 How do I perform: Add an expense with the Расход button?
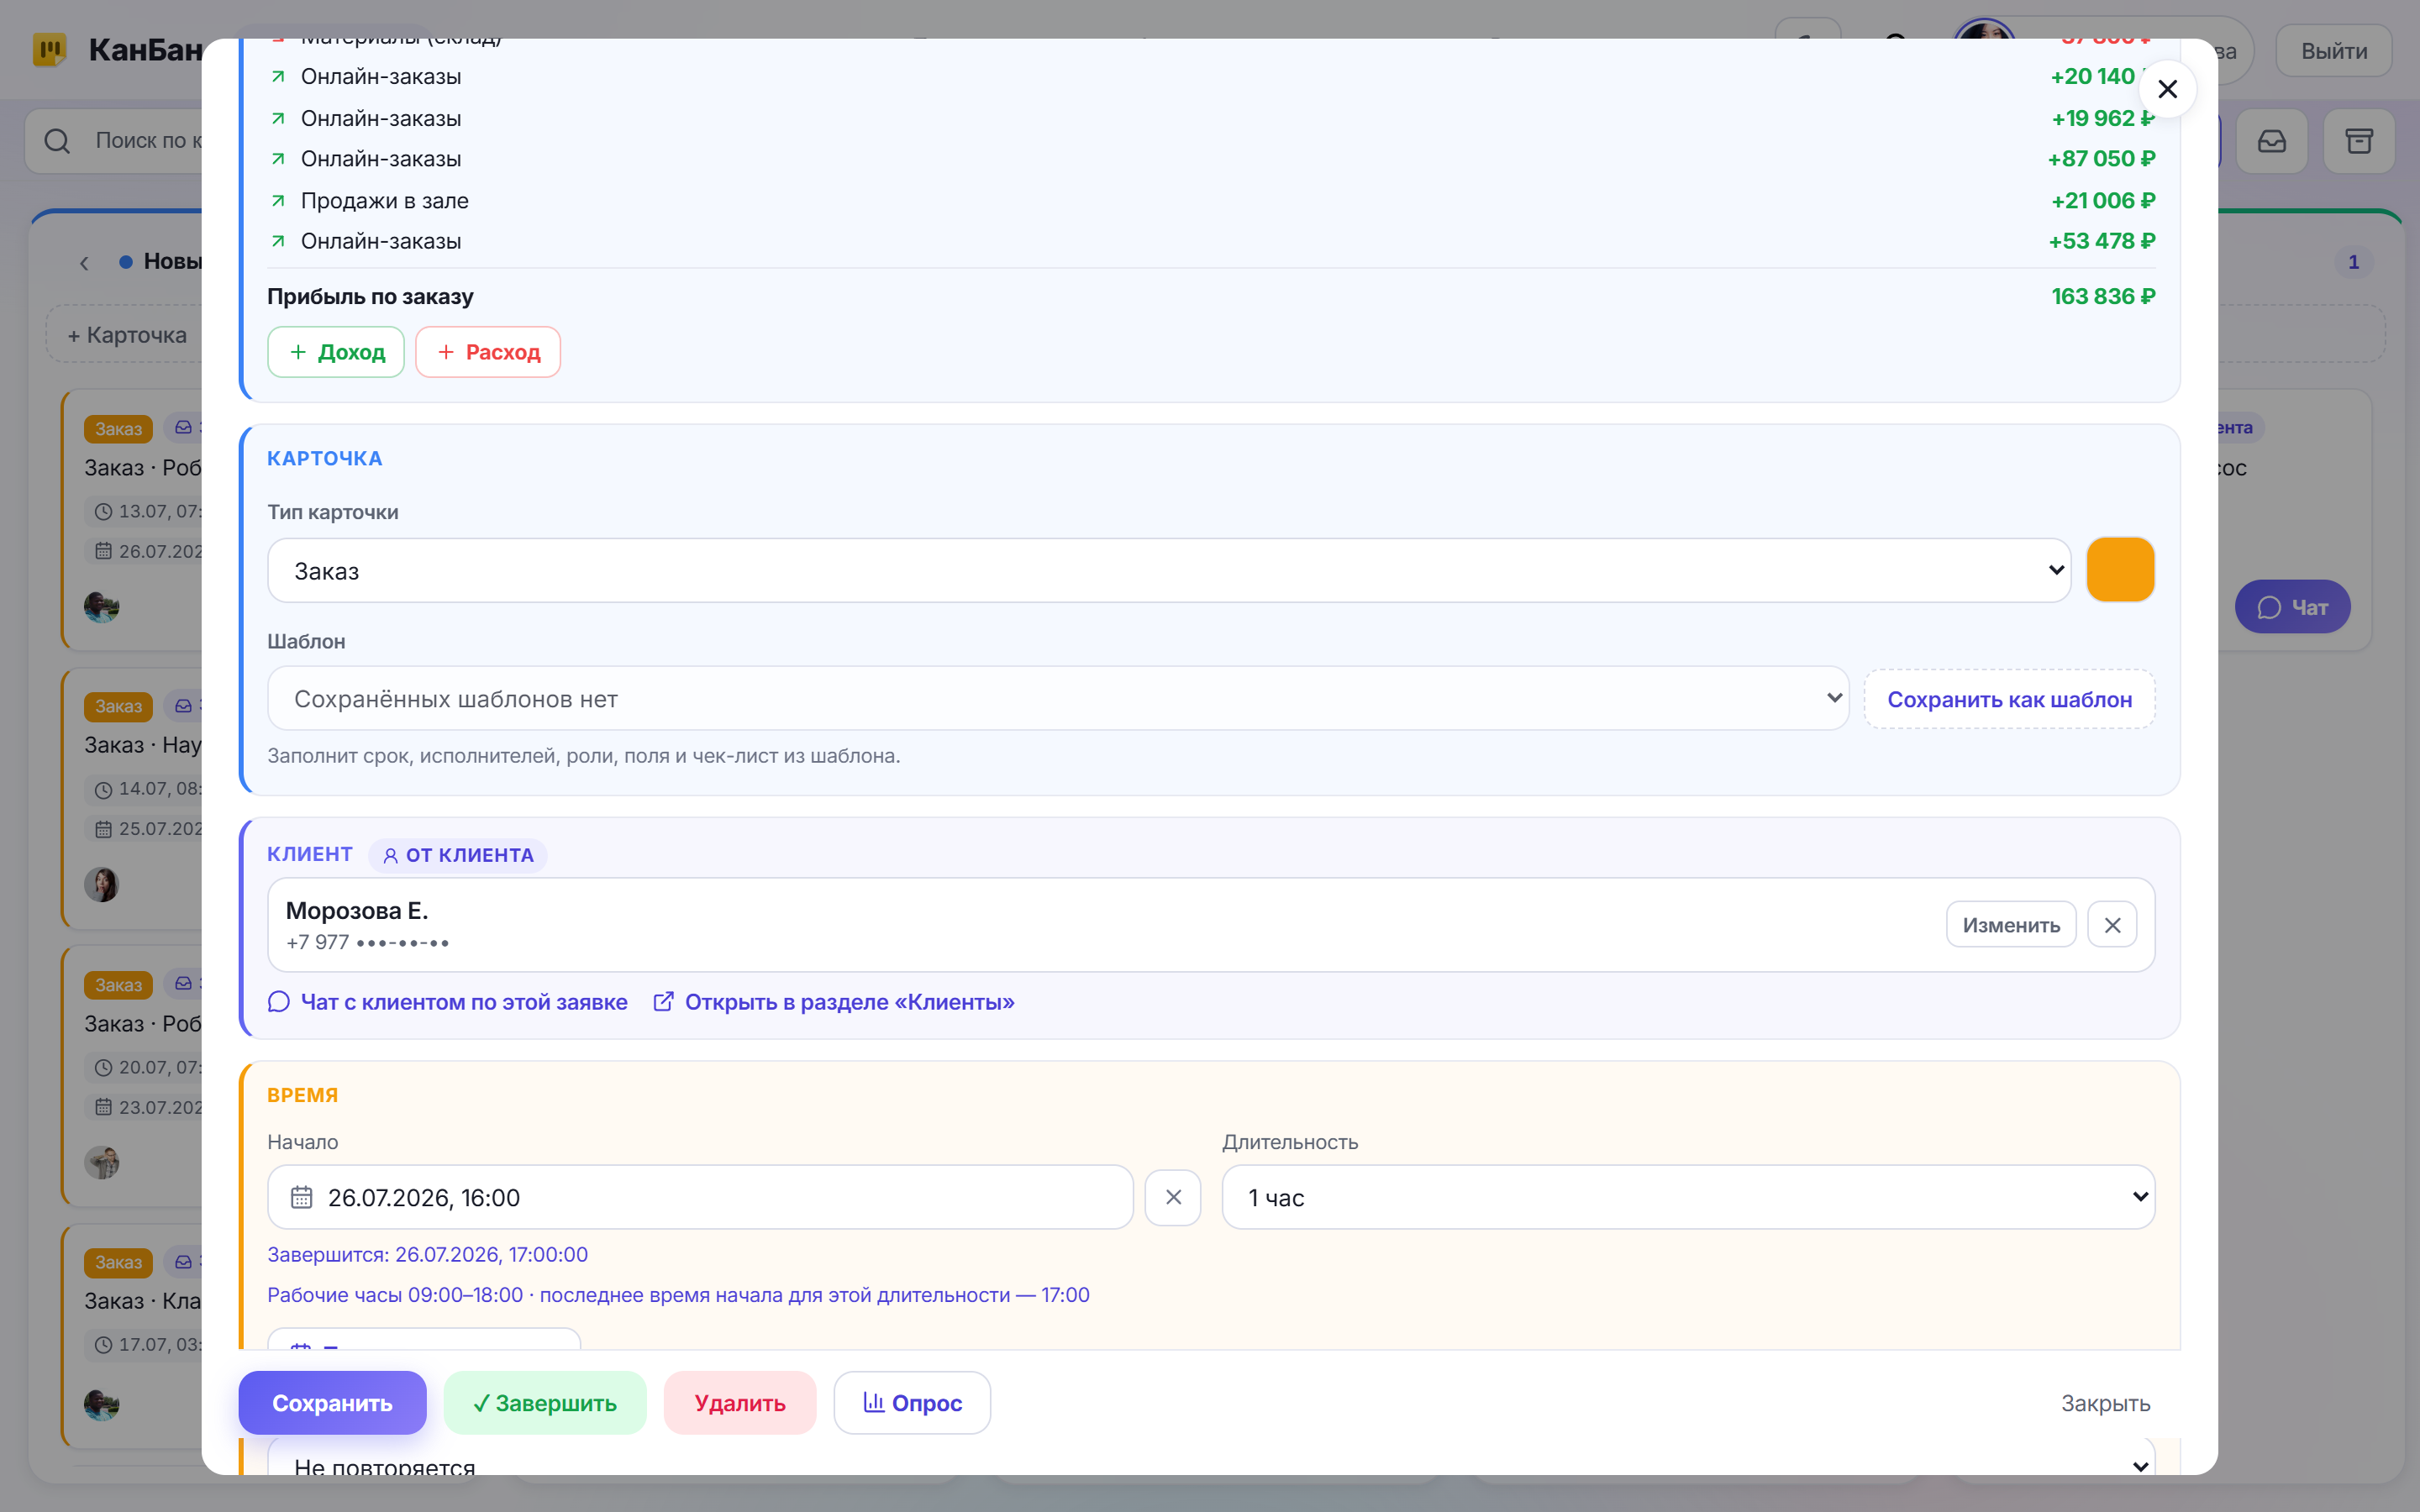tap(488, 352)
